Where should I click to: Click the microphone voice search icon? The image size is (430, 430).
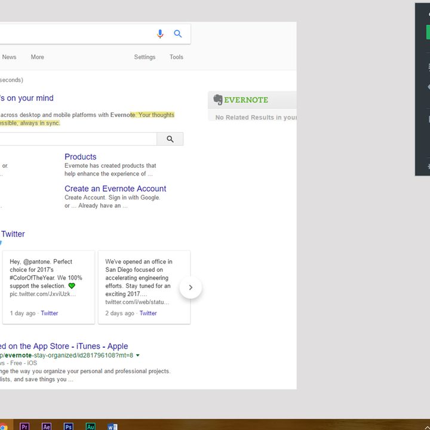coord(160,33)
